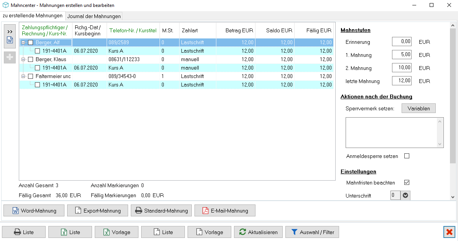Click the settings panel's scroll-down arrow
The image size is (458, 241).
[453, 197]
